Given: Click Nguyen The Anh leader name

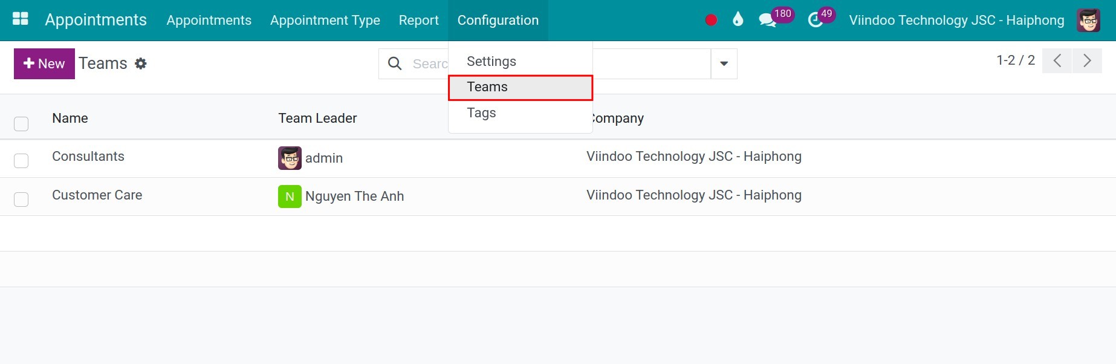Looking at the screenshot, I should click(x=354, y=196).
